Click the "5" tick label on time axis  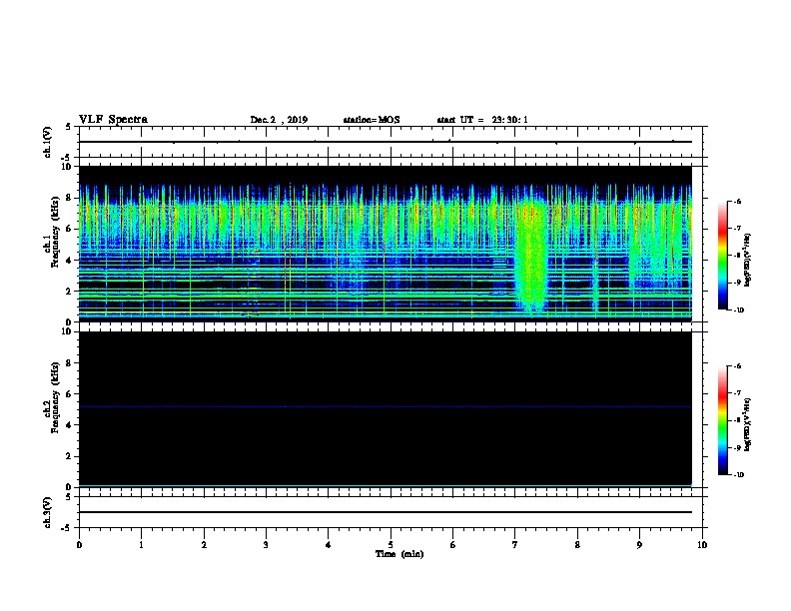tap(391, 545)
